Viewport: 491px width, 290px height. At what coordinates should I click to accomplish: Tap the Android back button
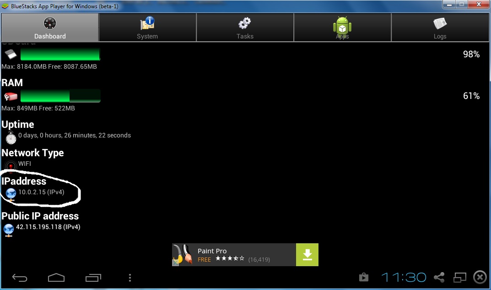[19, 278]
